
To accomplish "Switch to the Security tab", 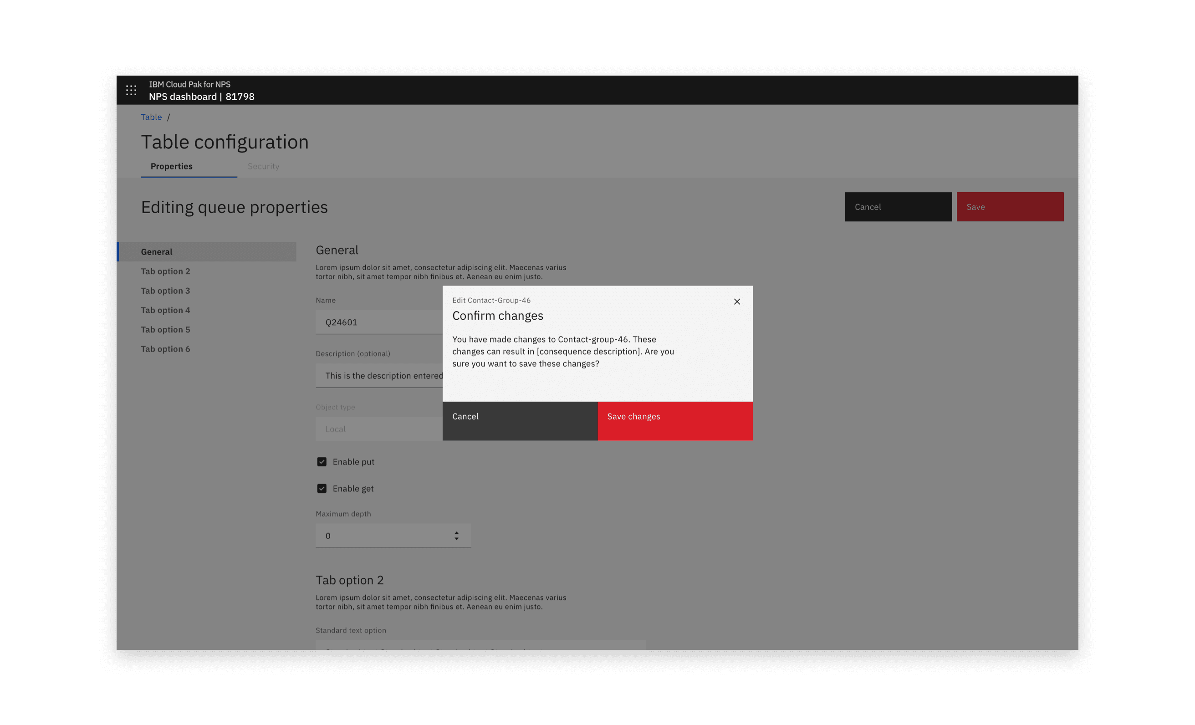I will [263, 166].
